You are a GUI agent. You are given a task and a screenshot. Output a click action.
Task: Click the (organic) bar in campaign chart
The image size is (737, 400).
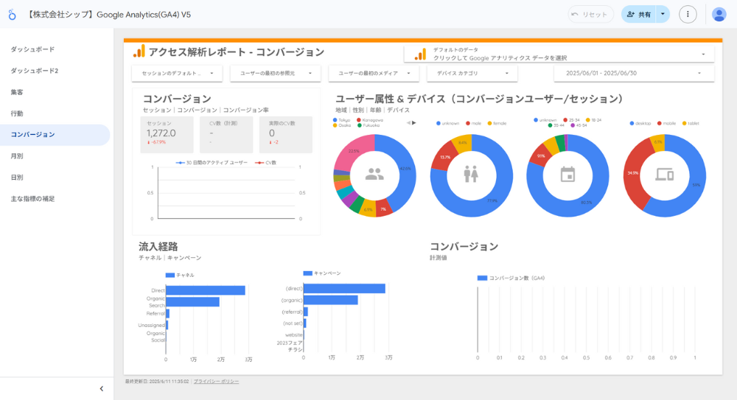pyautogui.click(x=331, y=300)
